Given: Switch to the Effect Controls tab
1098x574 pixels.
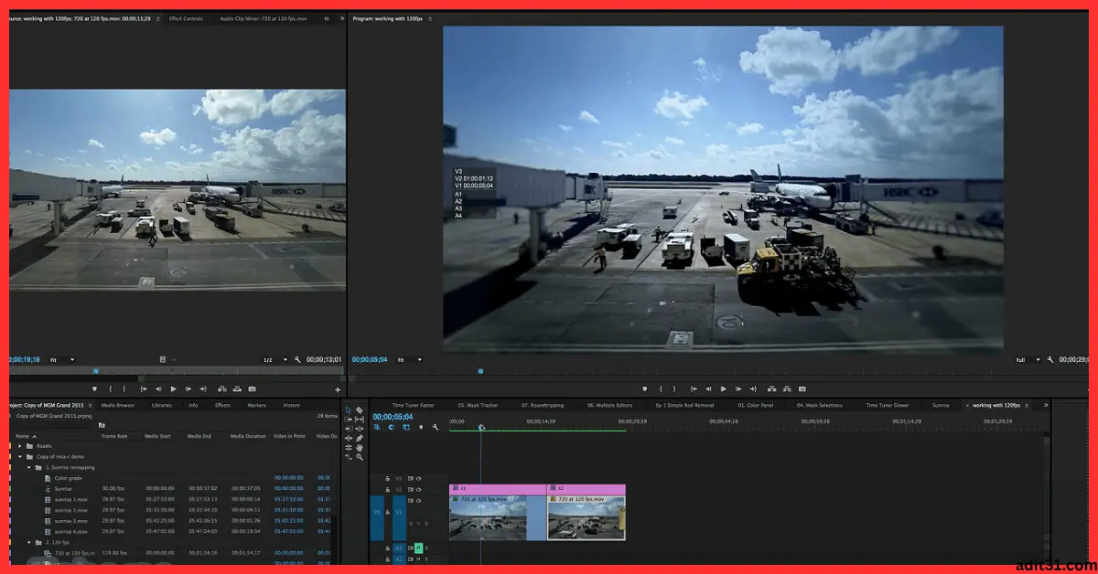Looking at the screenshot, I should point(188,17).
